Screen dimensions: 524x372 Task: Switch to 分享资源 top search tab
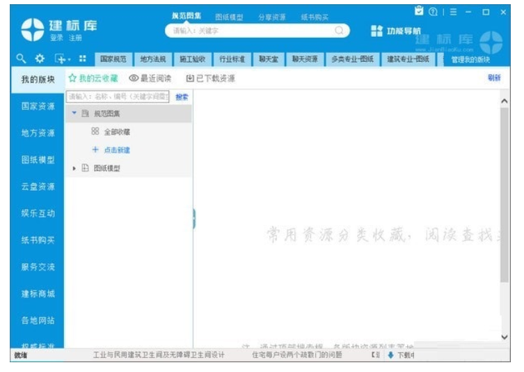click(x=271, y=17)
